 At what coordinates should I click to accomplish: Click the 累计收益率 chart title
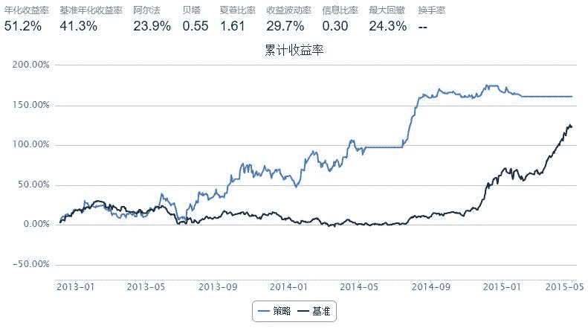(x=294, y=51)
